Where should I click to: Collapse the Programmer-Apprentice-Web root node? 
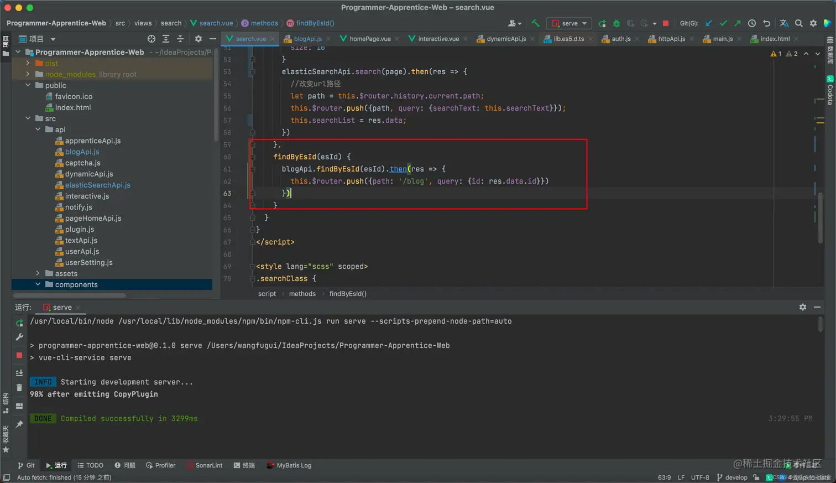pyautogui.click(x=18, y=52)
